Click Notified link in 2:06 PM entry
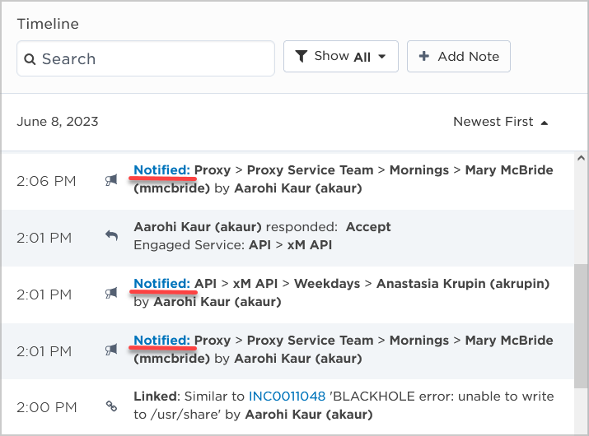The image size is (589, 436). click(x=161, y=170)
